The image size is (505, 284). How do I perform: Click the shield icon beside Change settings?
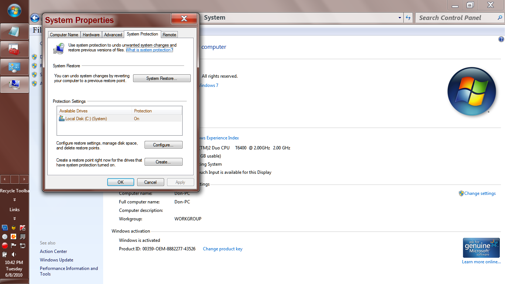pos(461,193)
